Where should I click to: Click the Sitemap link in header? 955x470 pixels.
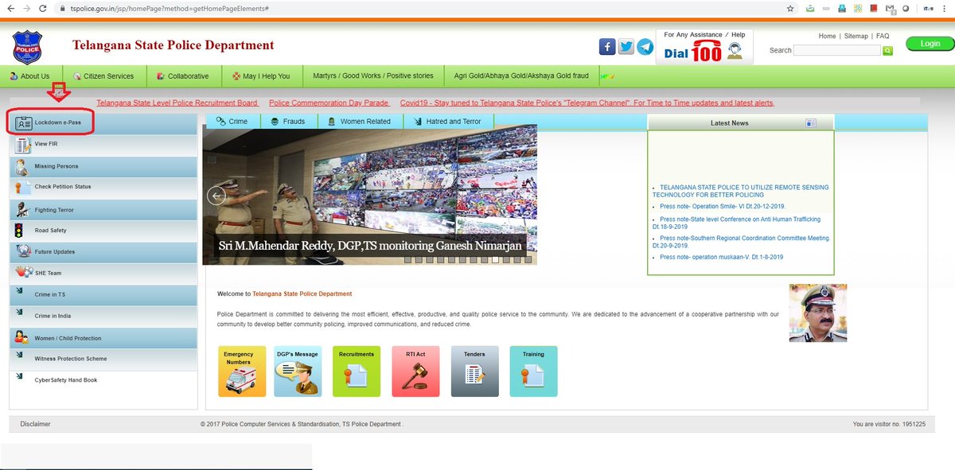(x=856, y=37)
